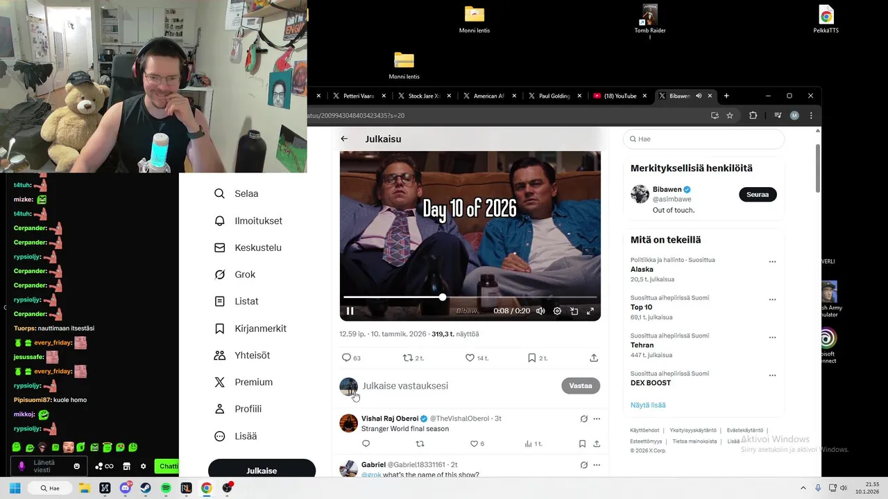The width and height of the screenshot is (888, 499).
Task: Open more options for Alaska trend
Action: 772,262
